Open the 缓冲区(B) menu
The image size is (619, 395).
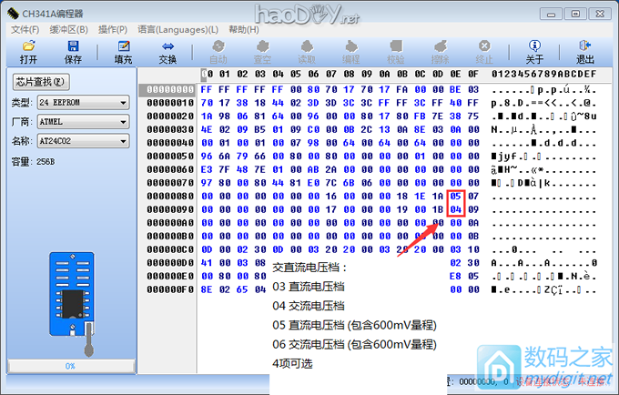(x=69, y=29)
